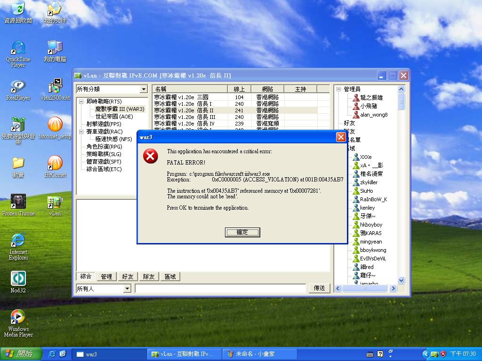Click the chat message input field

click(x=220, y=289)
